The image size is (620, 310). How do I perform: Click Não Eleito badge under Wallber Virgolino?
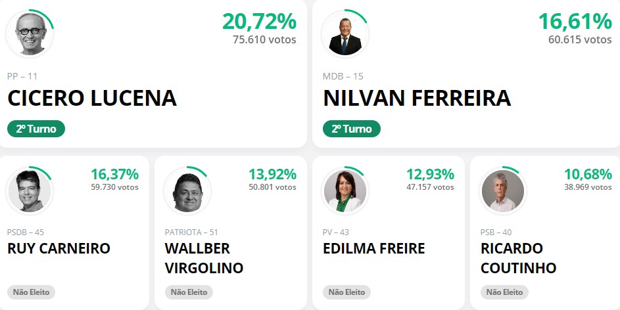coord(189,292)
